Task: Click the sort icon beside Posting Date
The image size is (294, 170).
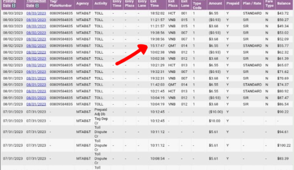Action: coord(14,5)
